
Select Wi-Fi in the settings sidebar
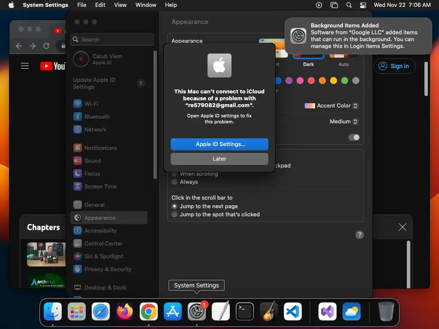109,104
